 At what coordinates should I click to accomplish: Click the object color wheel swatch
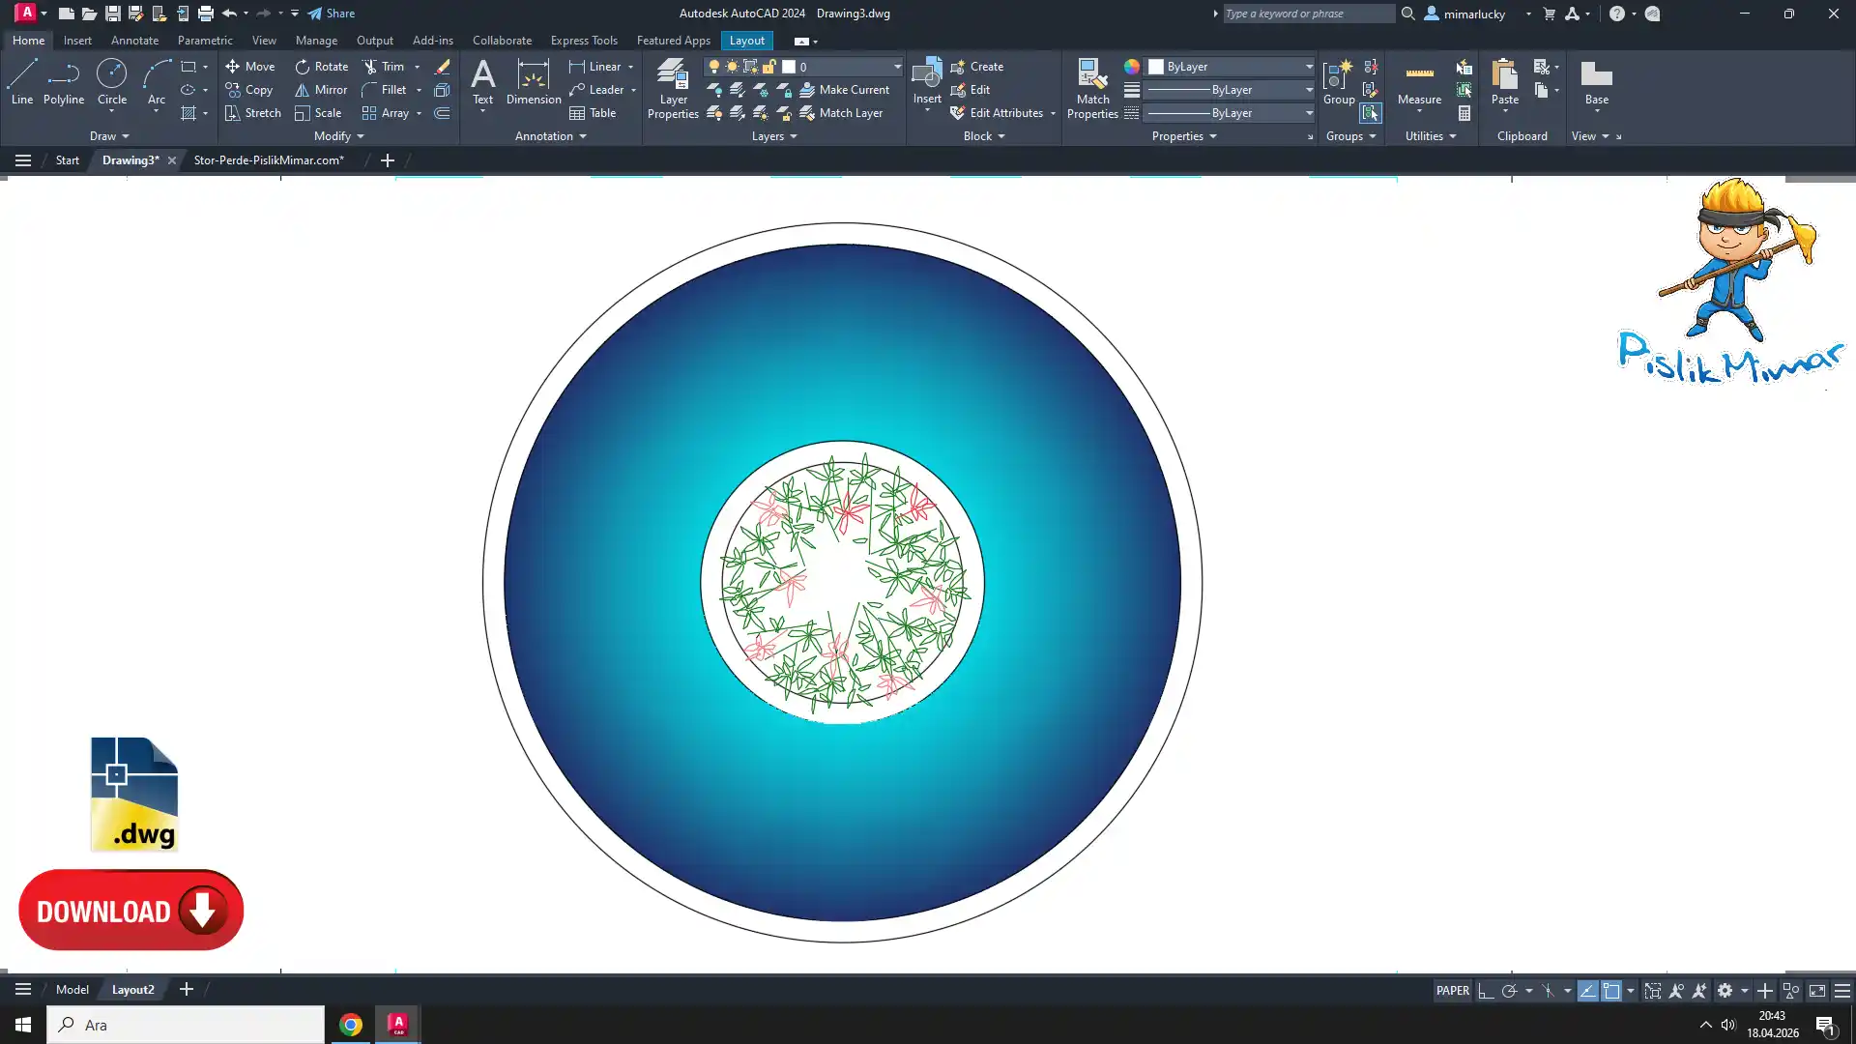1131,67
